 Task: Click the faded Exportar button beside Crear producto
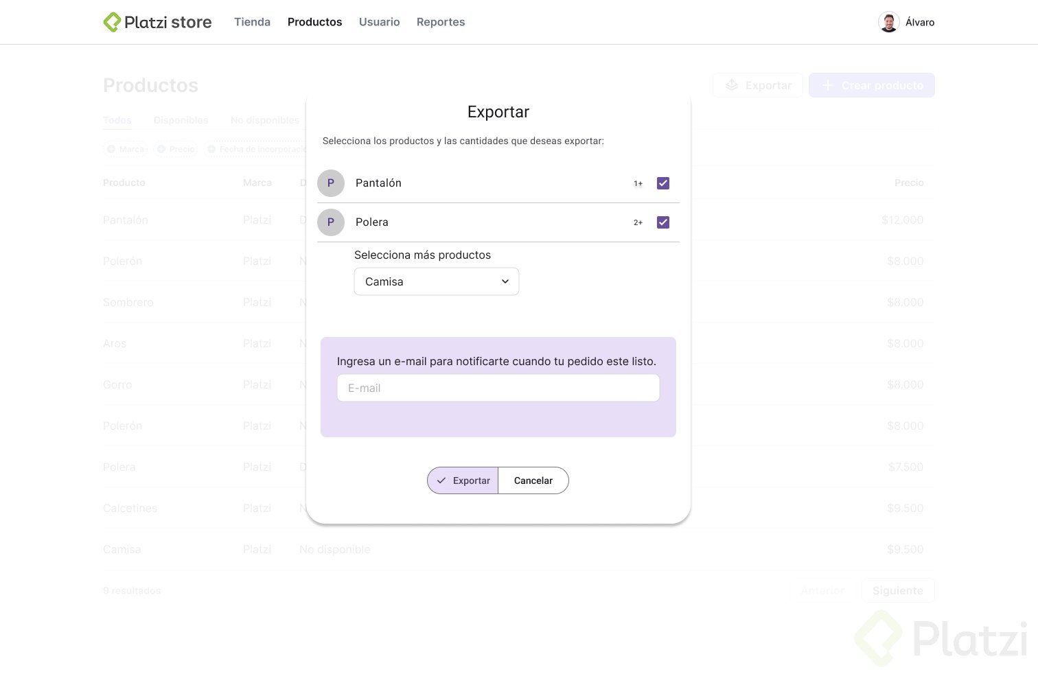[758, 85]
